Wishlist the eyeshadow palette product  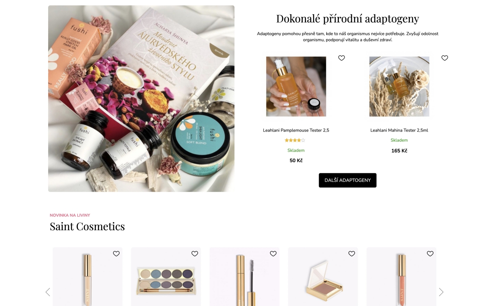(195, 254)
